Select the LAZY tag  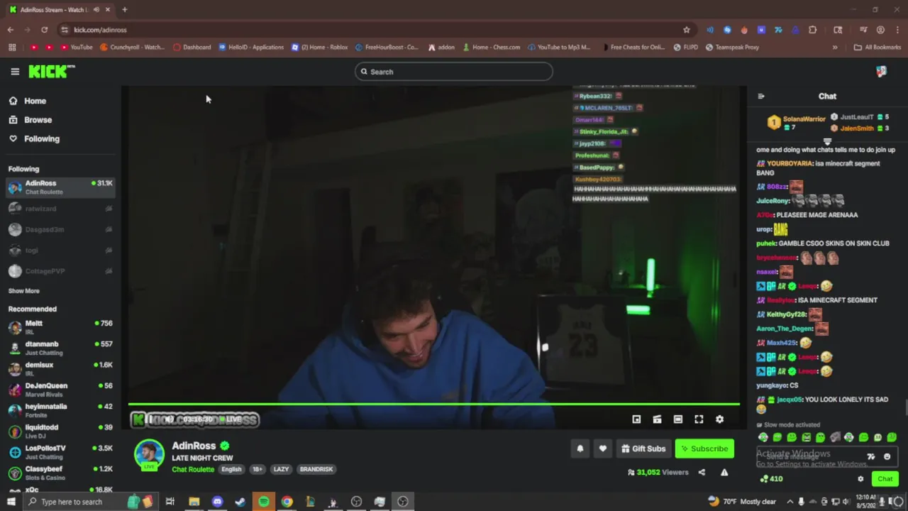[x=282, y=469]
